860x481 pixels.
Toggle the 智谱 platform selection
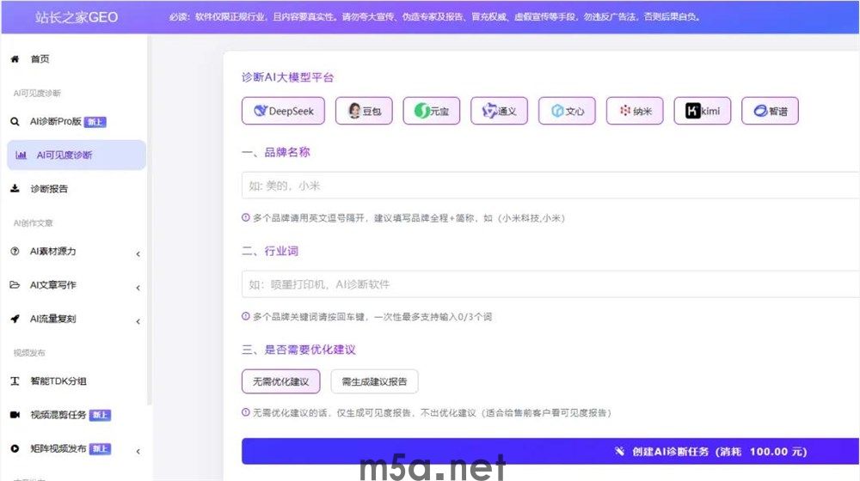coord(770,111)
